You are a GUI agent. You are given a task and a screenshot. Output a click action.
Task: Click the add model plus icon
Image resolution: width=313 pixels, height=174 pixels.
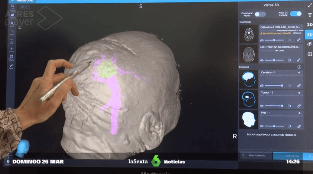click(299, 67)
